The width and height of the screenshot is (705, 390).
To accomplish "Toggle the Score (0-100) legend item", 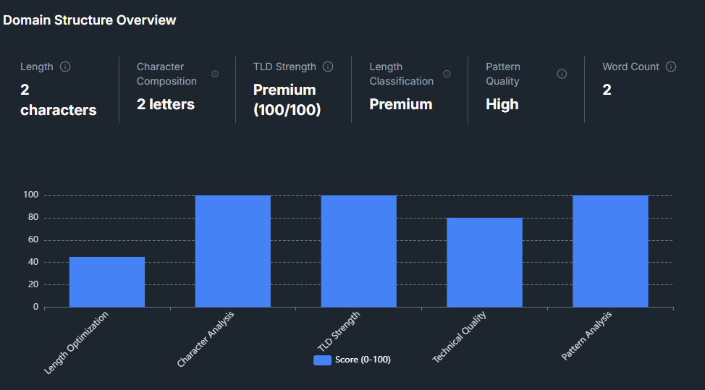I will 362,360.
